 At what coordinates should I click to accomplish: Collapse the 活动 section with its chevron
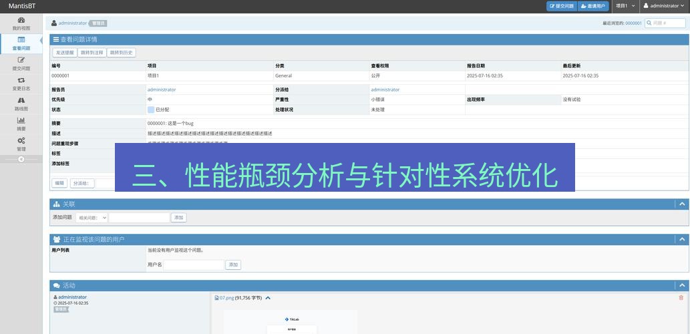pyautogui.click(x=682, y=286)
